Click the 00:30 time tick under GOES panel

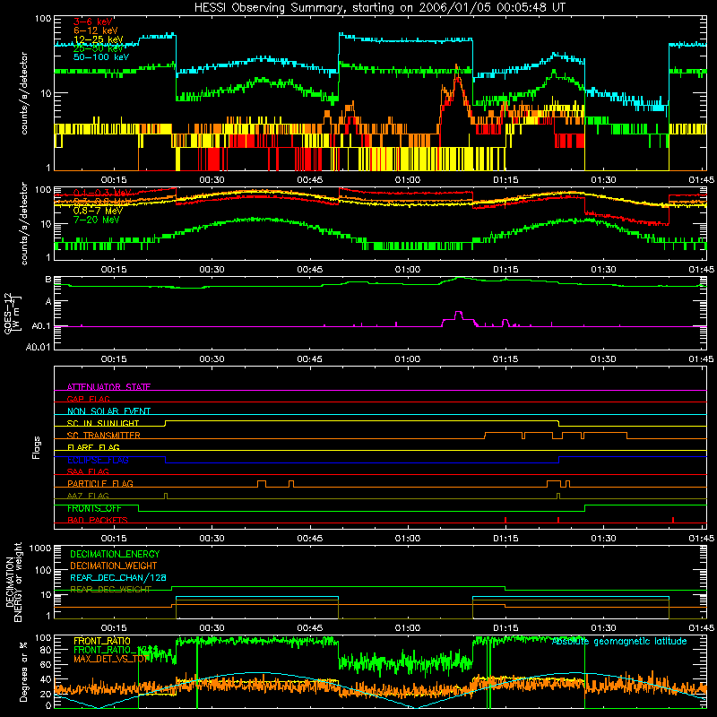[x=212, y=359]
